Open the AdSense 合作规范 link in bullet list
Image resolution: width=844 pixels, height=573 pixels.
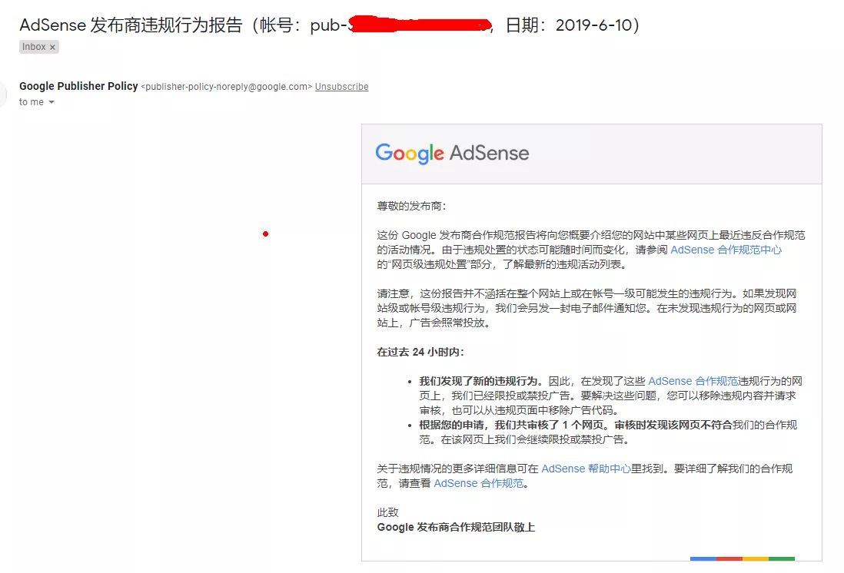click(x=693, y=381)
